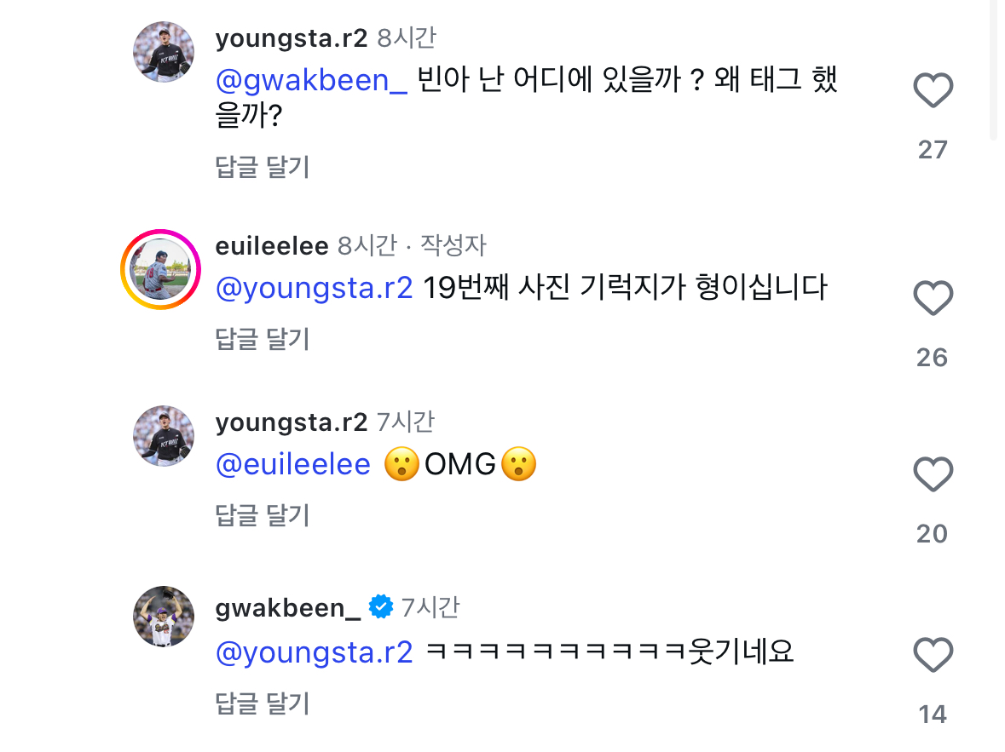Viewport: 1005px width, 752px height.
Task: Open the @youngsta.r2 mention in gwakbeen_'s comment
Action: pos(315,652)
